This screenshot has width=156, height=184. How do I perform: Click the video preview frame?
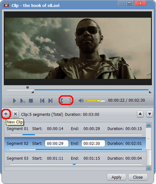[78, 48]
